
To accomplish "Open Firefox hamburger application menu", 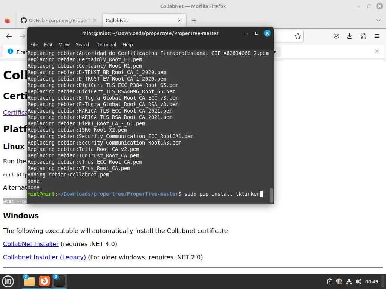I will 377,37.
